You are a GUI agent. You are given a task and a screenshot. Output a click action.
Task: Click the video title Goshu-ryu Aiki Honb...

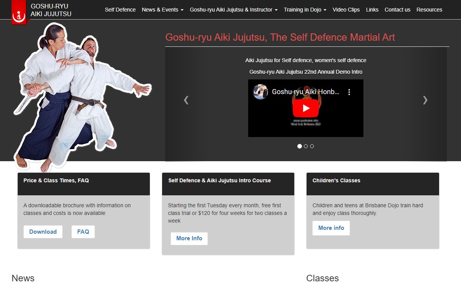click(x=305, y=92)
